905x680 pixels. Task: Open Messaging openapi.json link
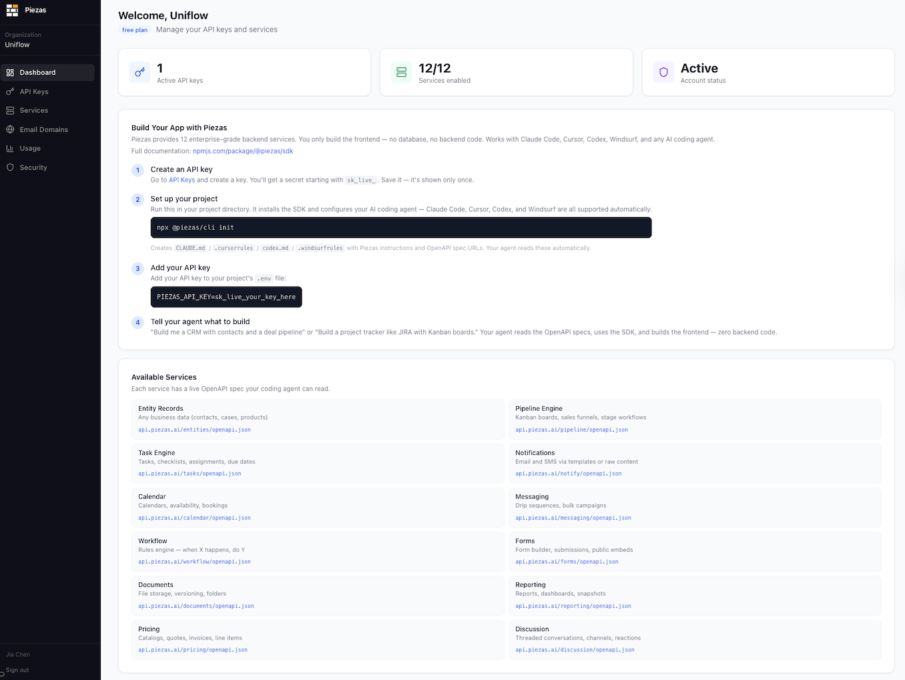click(573, 518)
